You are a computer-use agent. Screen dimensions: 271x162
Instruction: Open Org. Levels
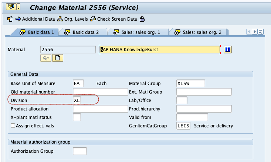tap(72, 19)
